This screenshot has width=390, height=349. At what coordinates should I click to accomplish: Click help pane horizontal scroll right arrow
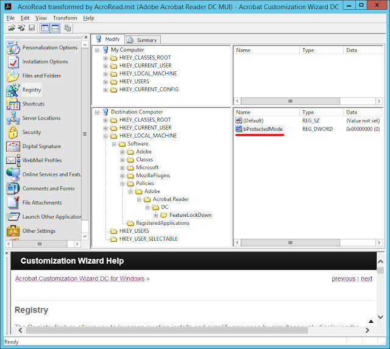tap(367, 330)
